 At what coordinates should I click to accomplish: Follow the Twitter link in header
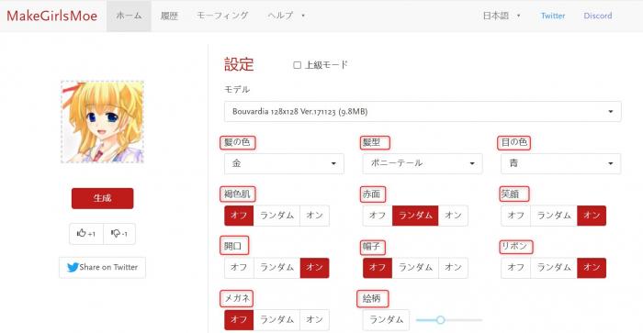point(553,16)
